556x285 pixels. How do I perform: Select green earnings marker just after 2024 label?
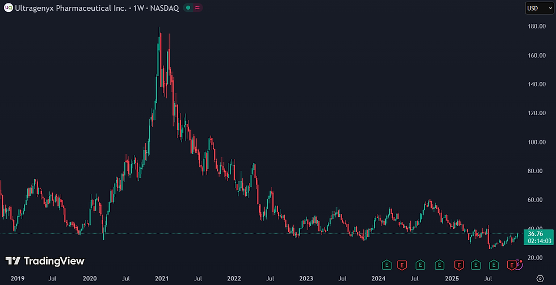click(x=386, y=265)
